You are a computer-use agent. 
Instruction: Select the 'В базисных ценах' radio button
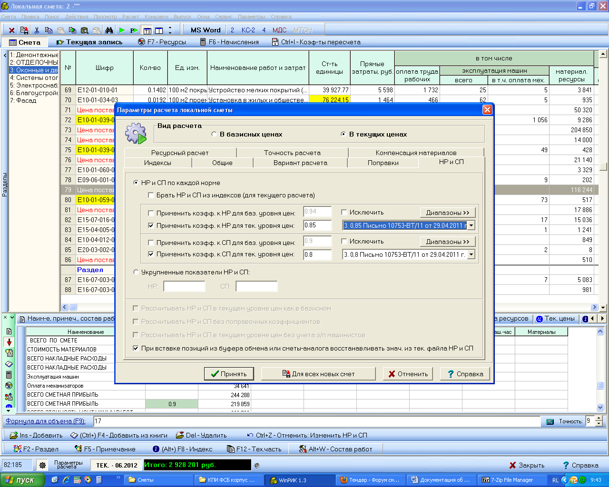[214, 134]
